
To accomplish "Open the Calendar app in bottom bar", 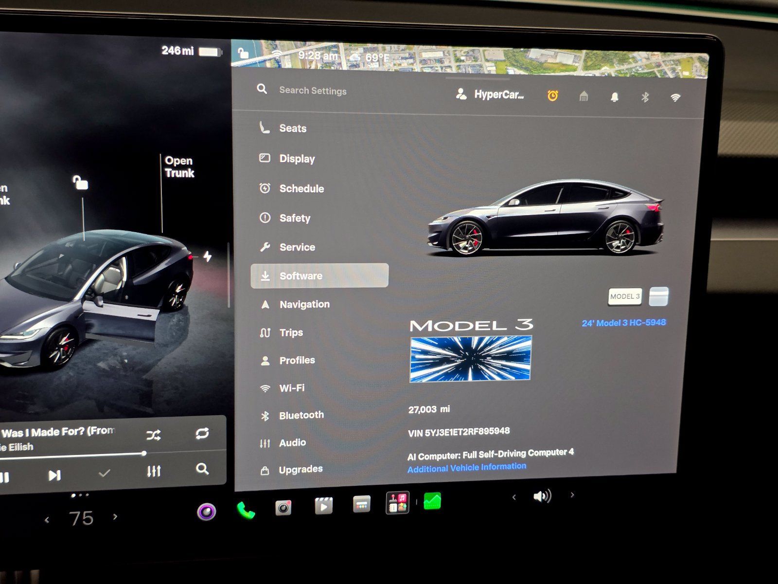I will click(361, 504).
